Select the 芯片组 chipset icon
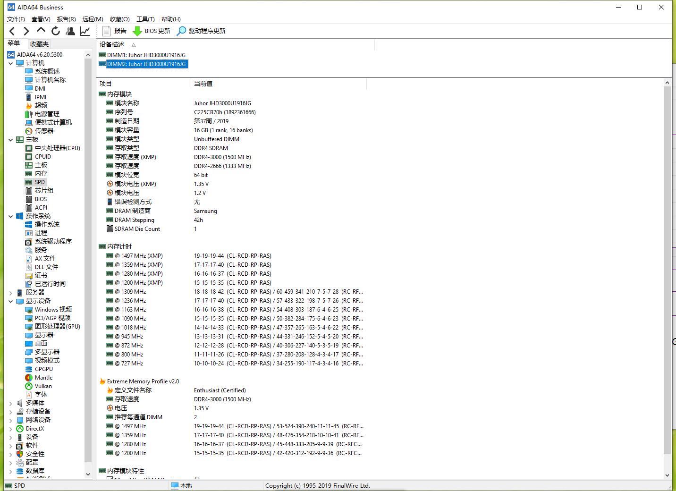 pyautogui.click(x=29, y=191)
